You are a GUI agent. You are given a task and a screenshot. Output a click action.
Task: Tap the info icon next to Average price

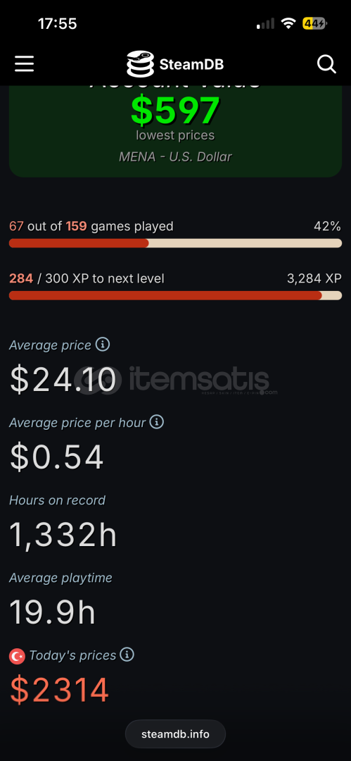coord(102,345)
